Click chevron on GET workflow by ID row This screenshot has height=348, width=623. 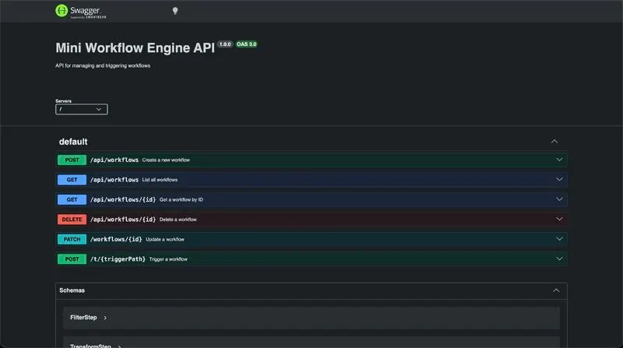click(x=559, y=199)
